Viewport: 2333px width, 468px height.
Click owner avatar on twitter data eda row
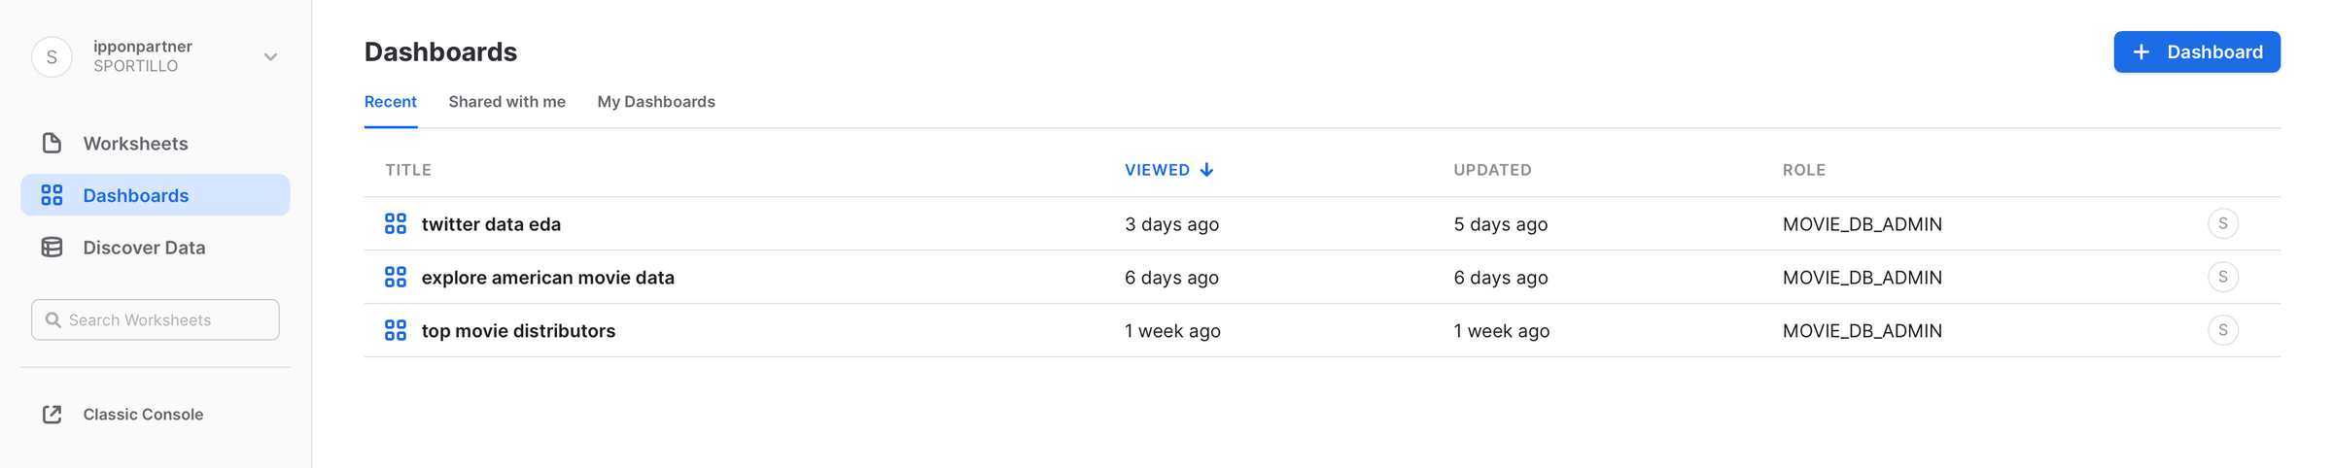click(x=2222, y=224)
